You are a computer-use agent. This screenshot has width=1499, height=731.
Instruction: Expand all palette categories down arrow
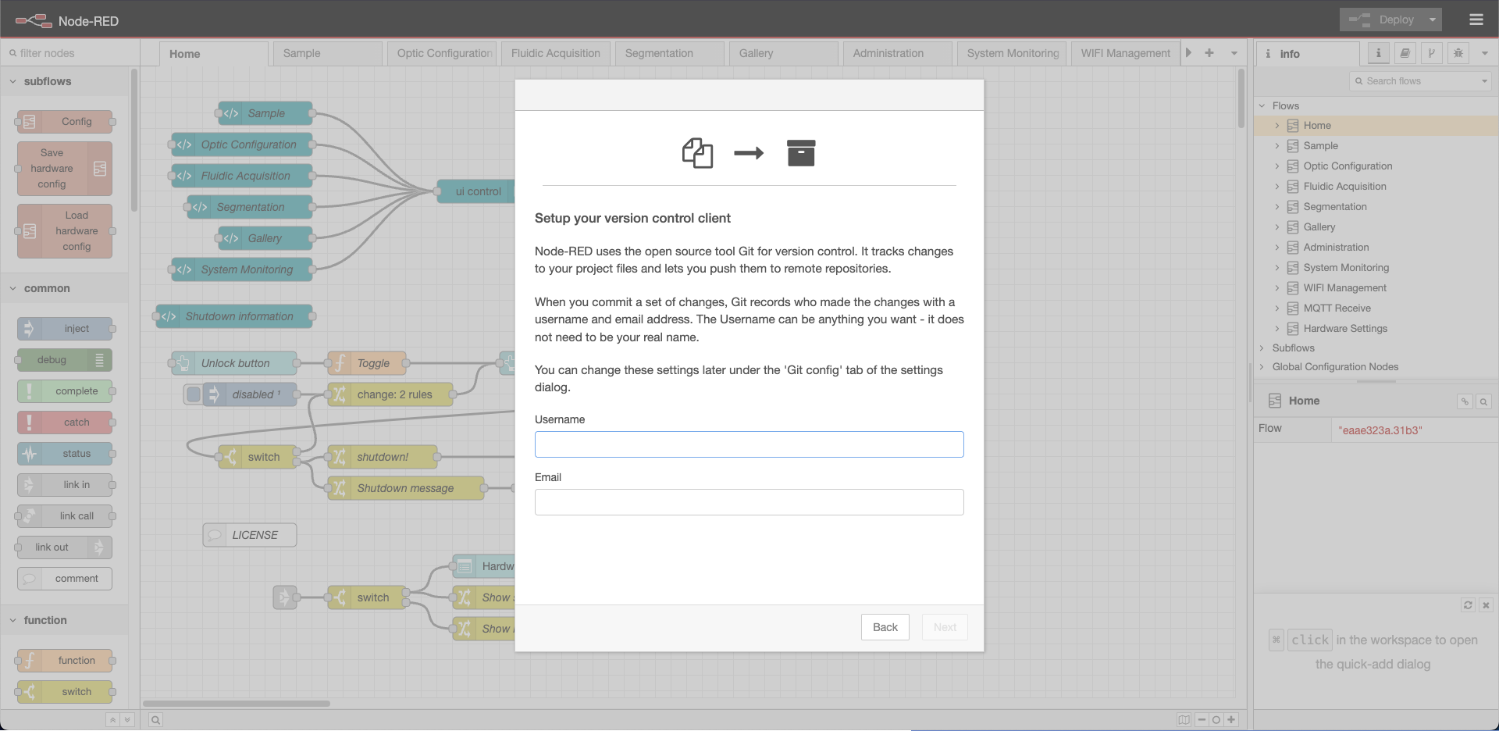(x=127, y=720)
